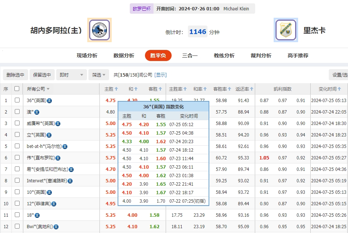Switch to the 数据分析 tab
This screenshot has height=233, width=348.
click(123, 55)
